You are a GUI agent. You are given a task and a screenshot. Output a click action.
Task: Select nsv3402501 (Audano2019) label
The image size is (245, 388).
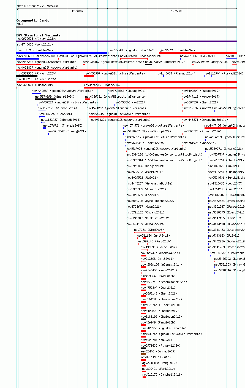pyautogui.click(x=36, y=85)
